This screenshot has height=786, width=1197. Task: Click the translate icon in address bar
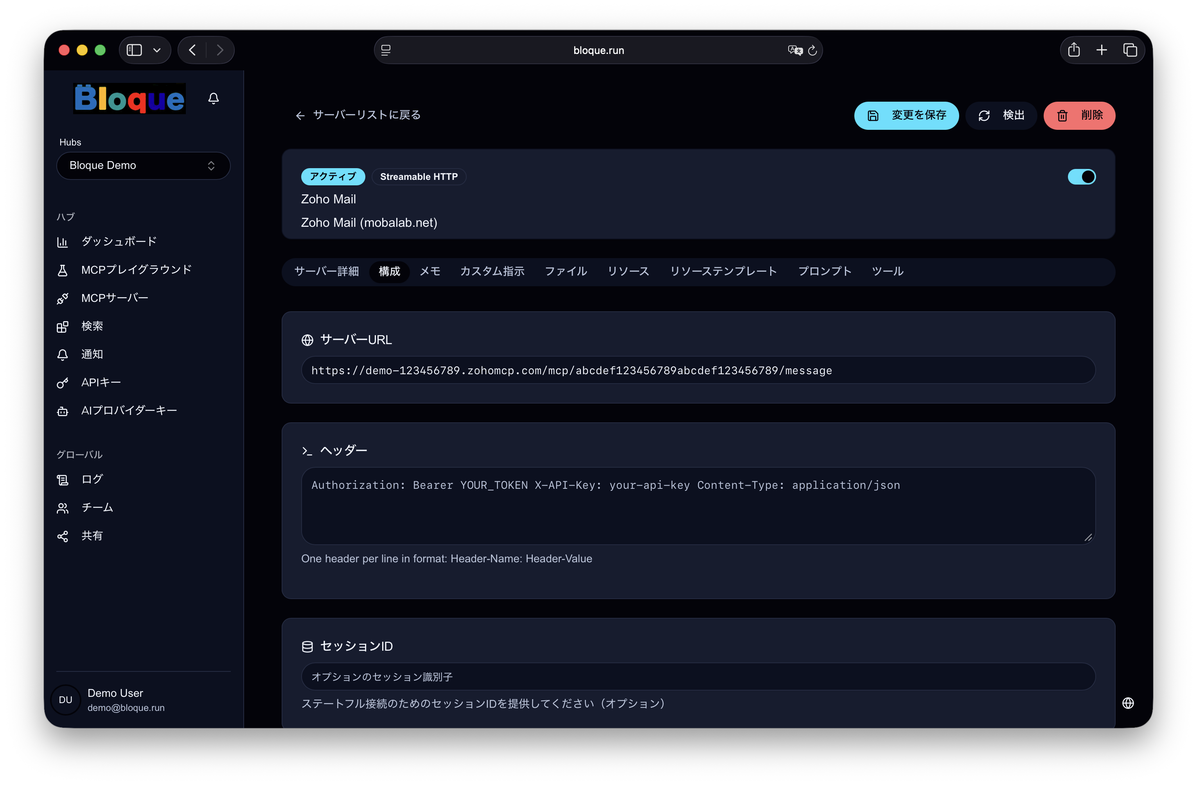tap(794, 50)
